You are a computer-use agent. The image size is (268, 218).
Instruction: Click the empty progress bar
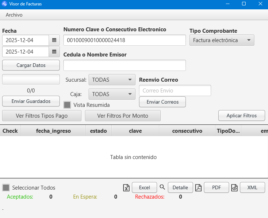31,79
